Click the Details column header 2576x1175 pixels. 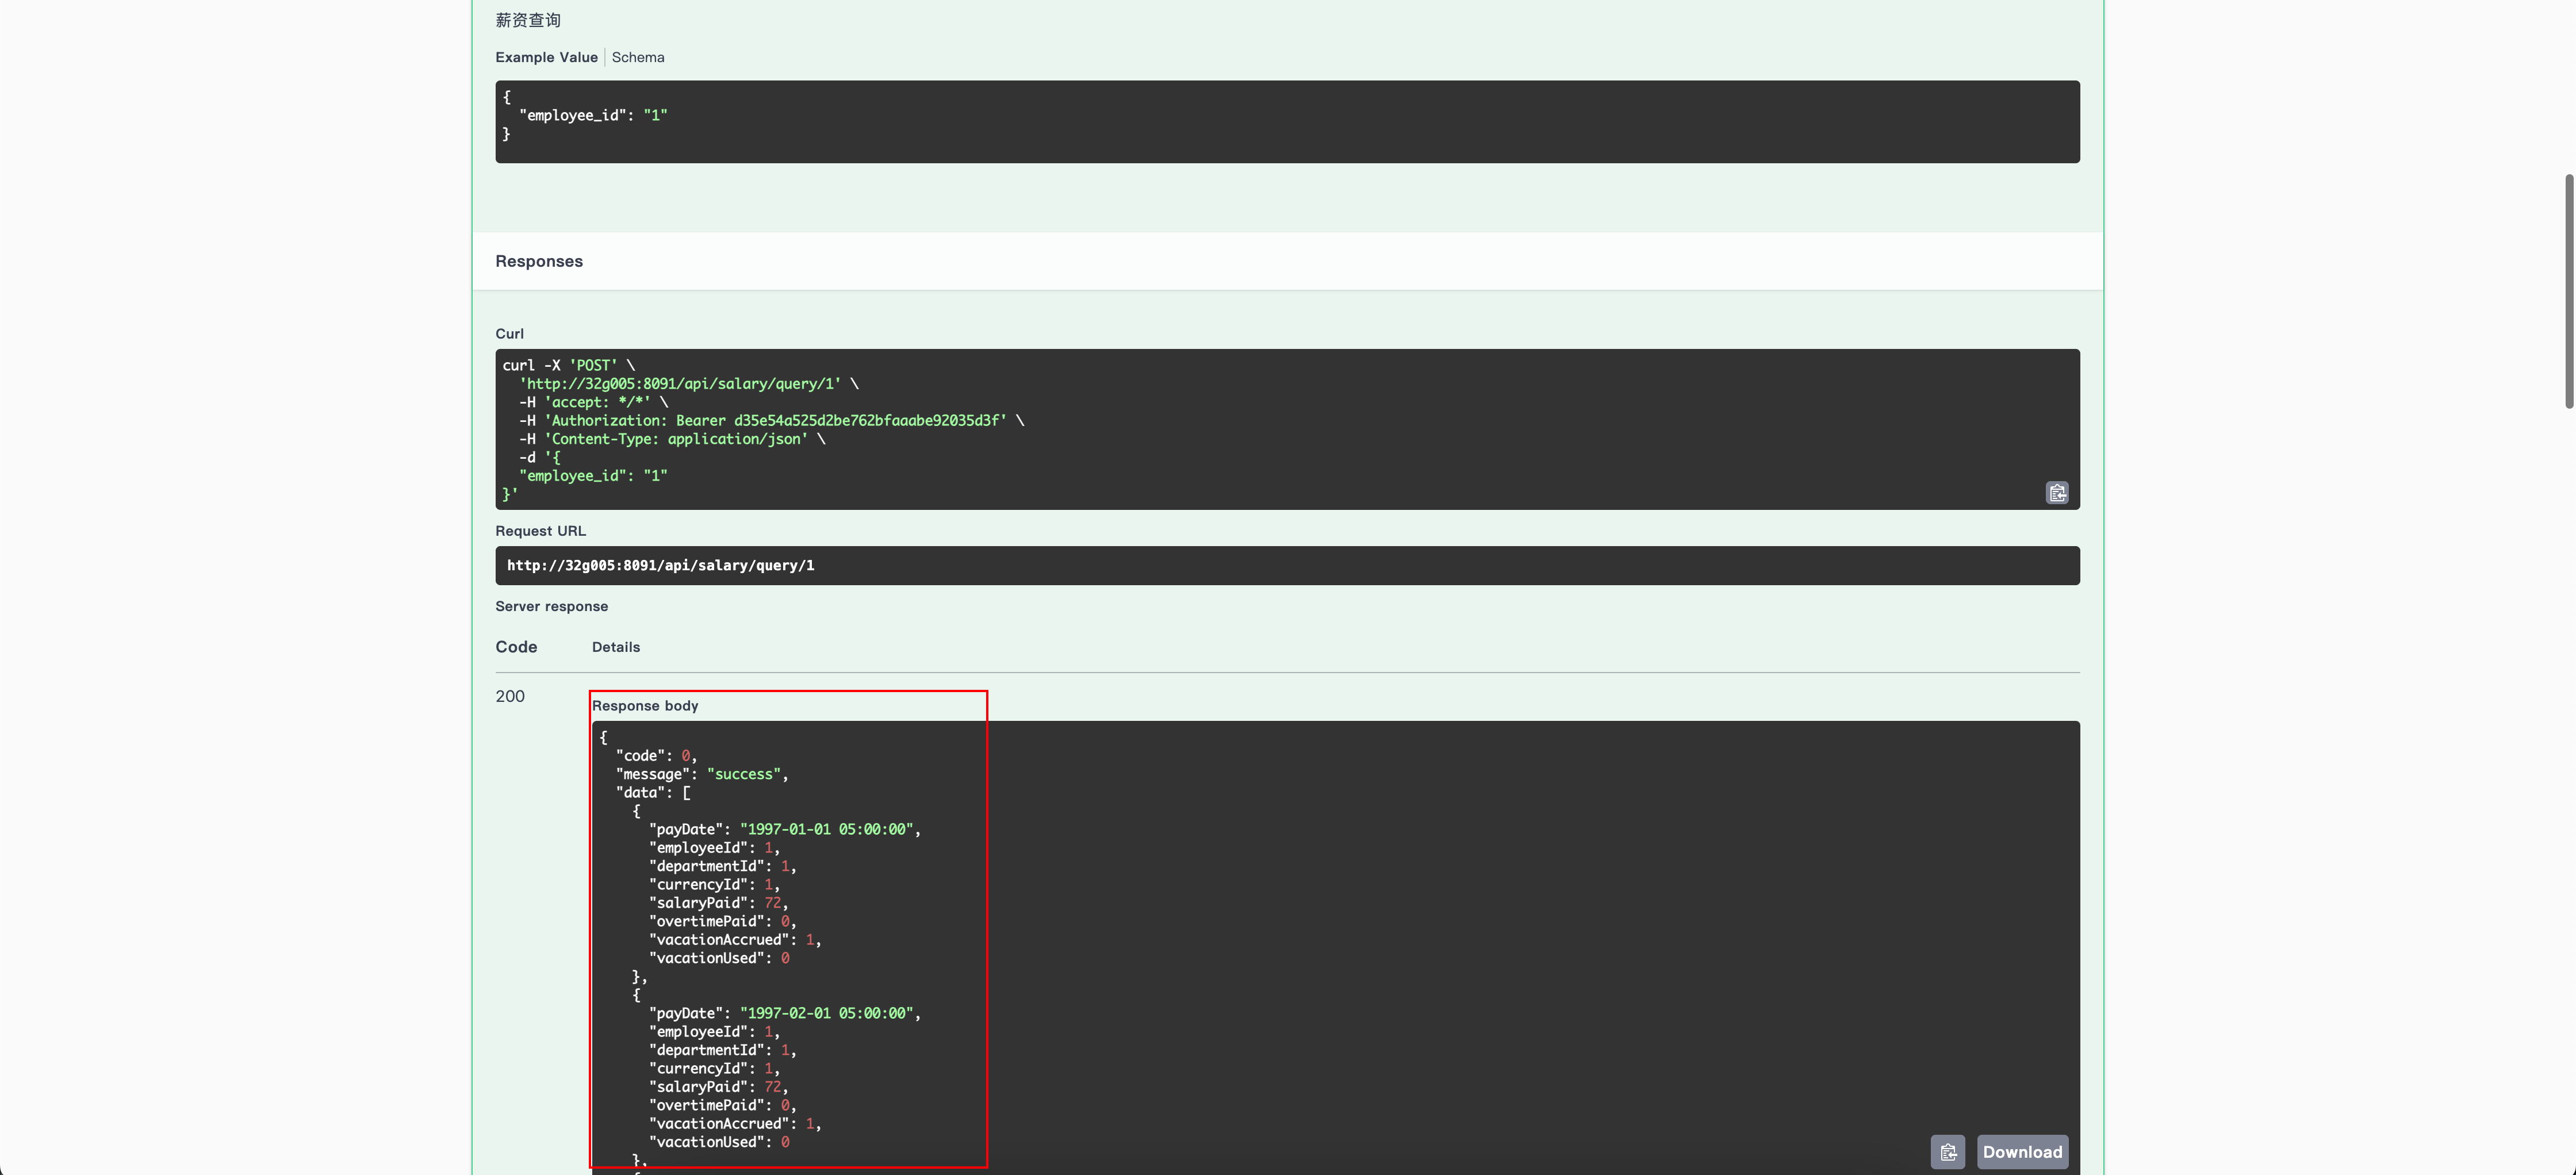[615, 647]
